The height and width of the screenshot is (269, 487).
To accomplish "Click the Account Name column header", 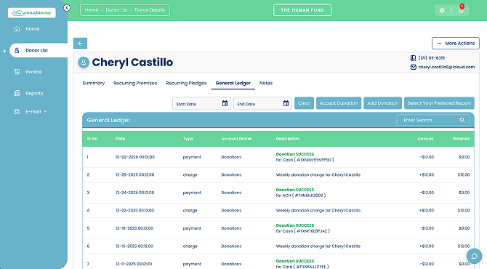I will (x=236, y=139).
